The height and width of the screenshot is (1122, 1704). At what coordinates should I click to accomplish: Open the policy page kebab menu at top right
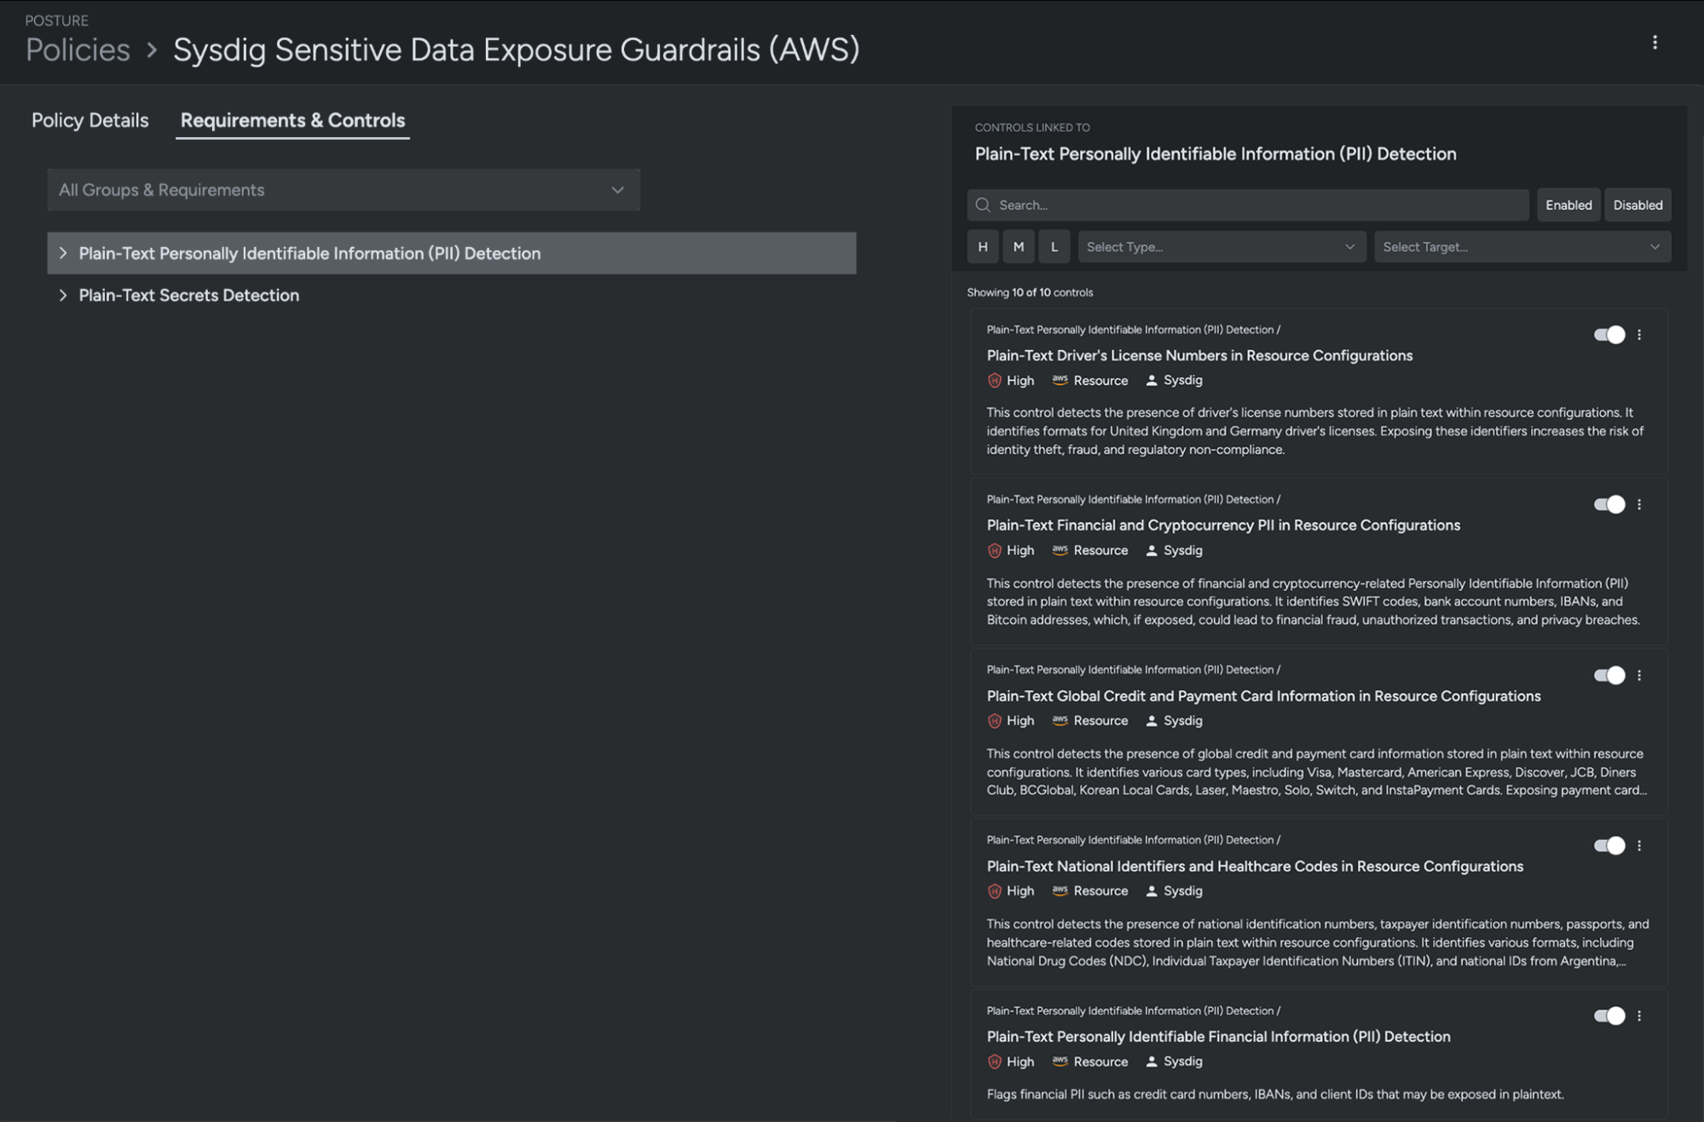(x=1655, y=43)
